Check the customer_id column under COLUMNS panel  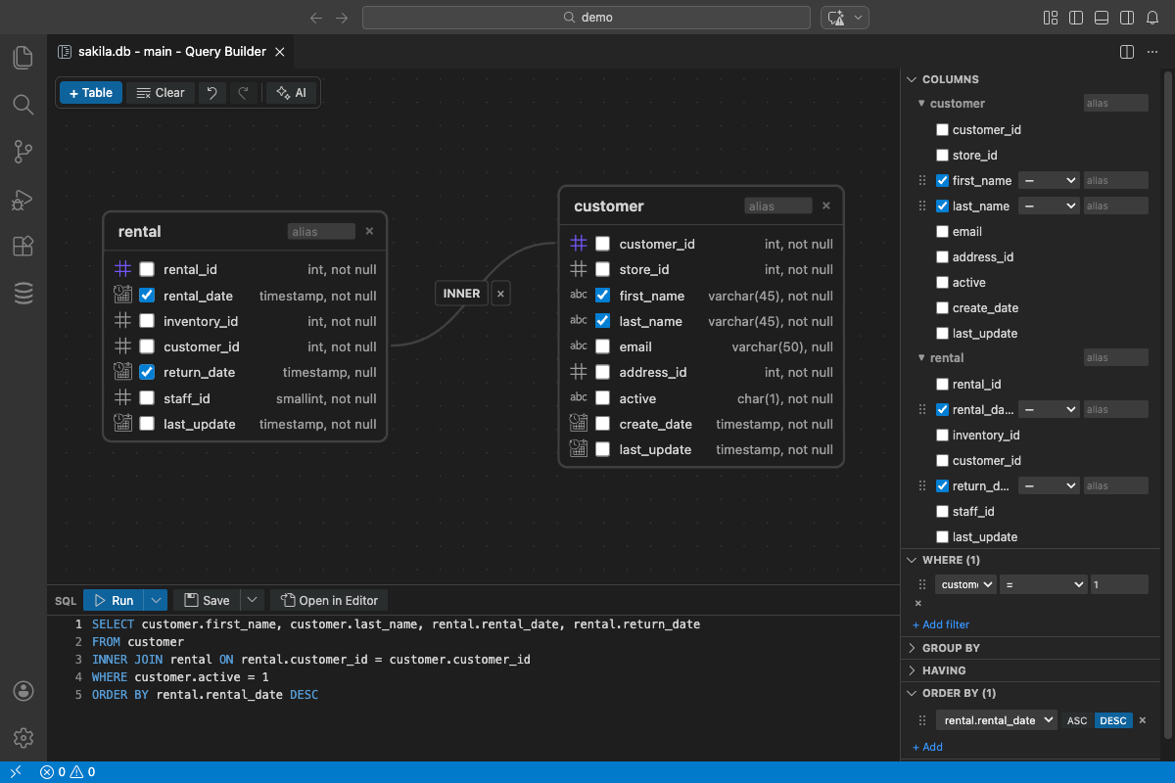pyautogui.click(x=943, y=129)
